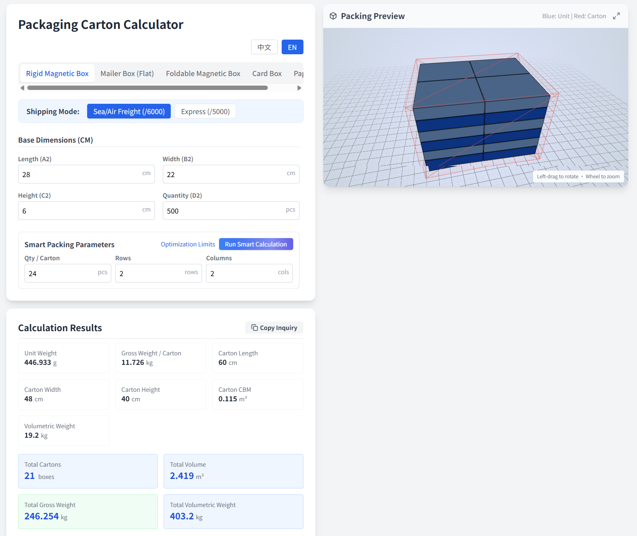
Task: Click the Total Gross Weight value 246.254
Action: click(42, 516)
